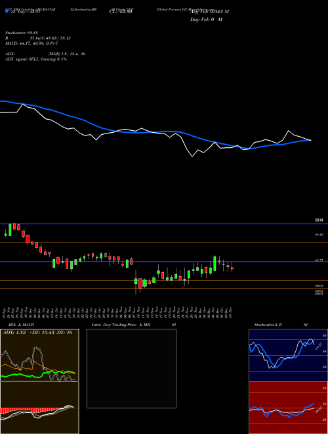Click the 48.82 price level label

pos(319,235)
